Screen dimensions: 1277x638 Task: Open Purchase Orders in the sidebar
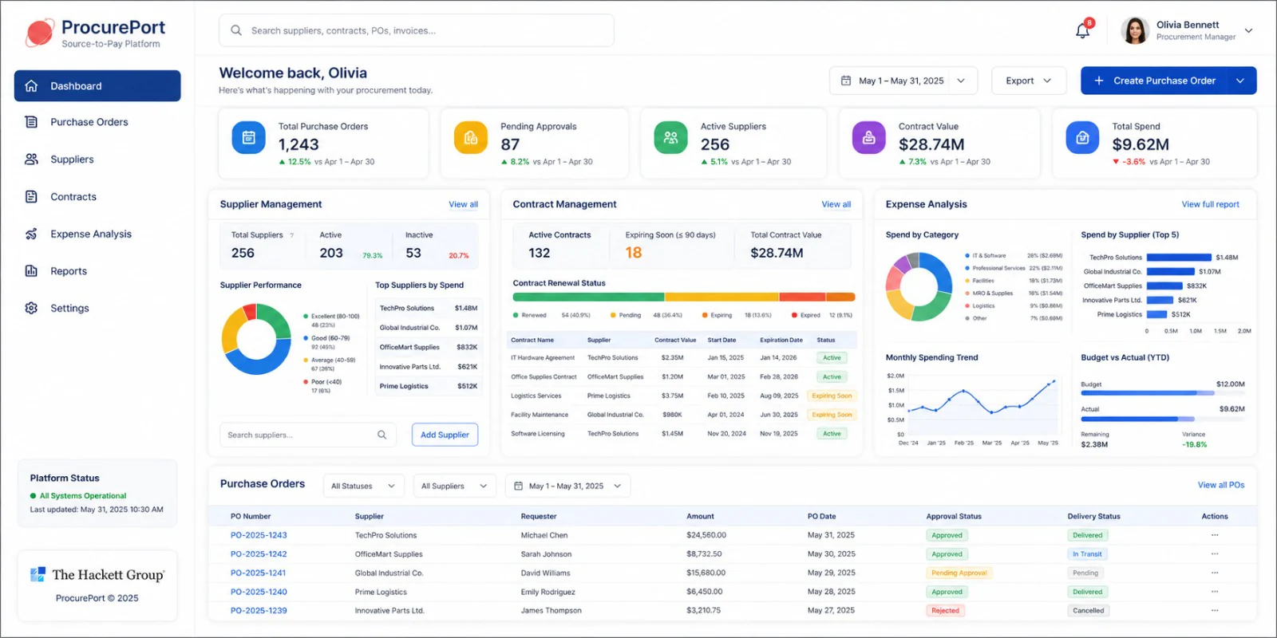97,122
